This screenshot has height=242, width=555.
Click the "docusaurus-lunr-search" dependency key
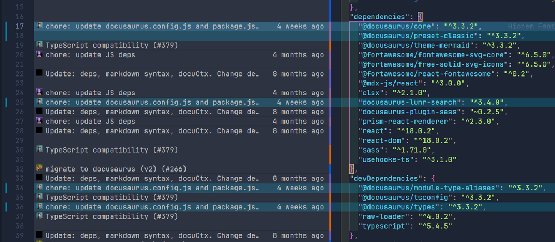pyautogui.click(x=409, y=102)
